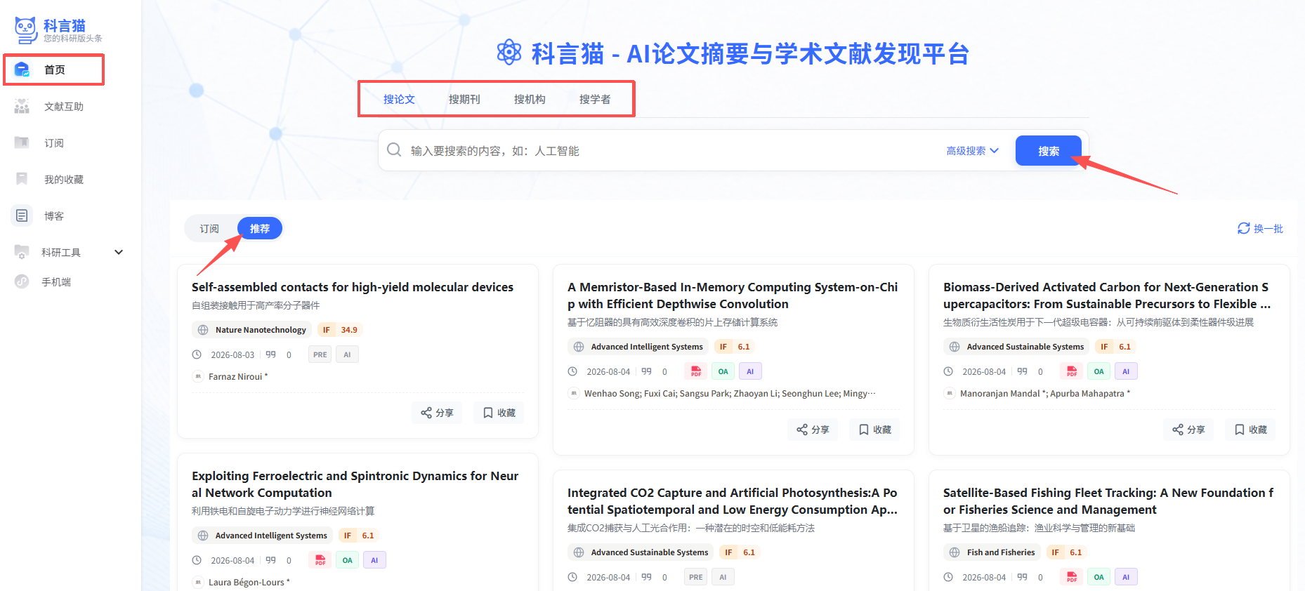Select the 搜机构 search tab
This screenshot has width=1305, height=591.
530,100
